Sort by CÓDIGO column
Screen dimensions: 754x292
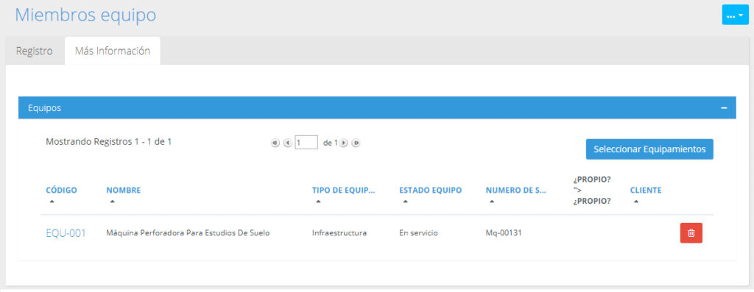tap(61, 190)
